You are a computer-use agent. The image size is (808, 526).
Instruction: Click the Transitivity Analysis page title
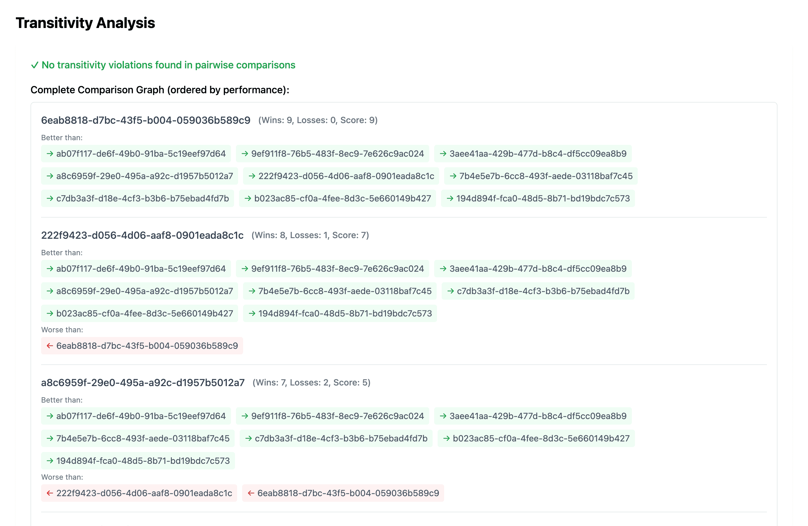click(85, 23)
